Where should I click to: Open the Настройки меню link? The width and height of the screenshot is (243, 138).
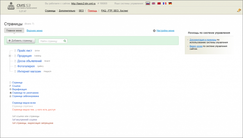pos(165,31)
